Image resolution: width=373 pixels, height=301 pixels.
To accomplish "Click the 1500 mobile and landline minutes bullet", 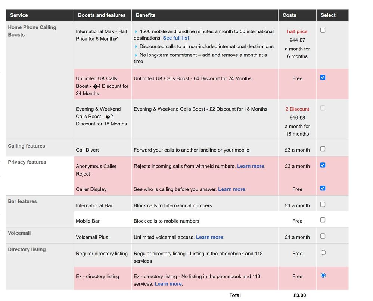I will coord(203,35).
